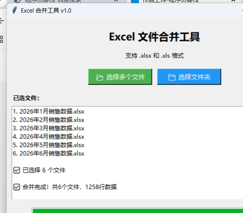The height and width of the screenshot is (213, 243).
Task: Select row 6. 2026年6月销售数据.xlsx
Action: [49, 153]
